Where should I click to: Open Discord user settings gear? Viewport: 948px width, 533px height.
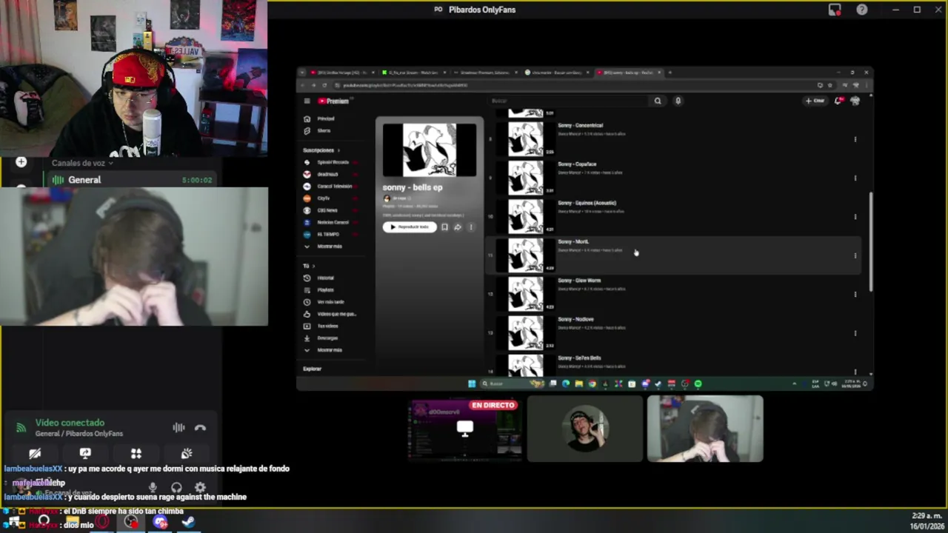[200, 487]
